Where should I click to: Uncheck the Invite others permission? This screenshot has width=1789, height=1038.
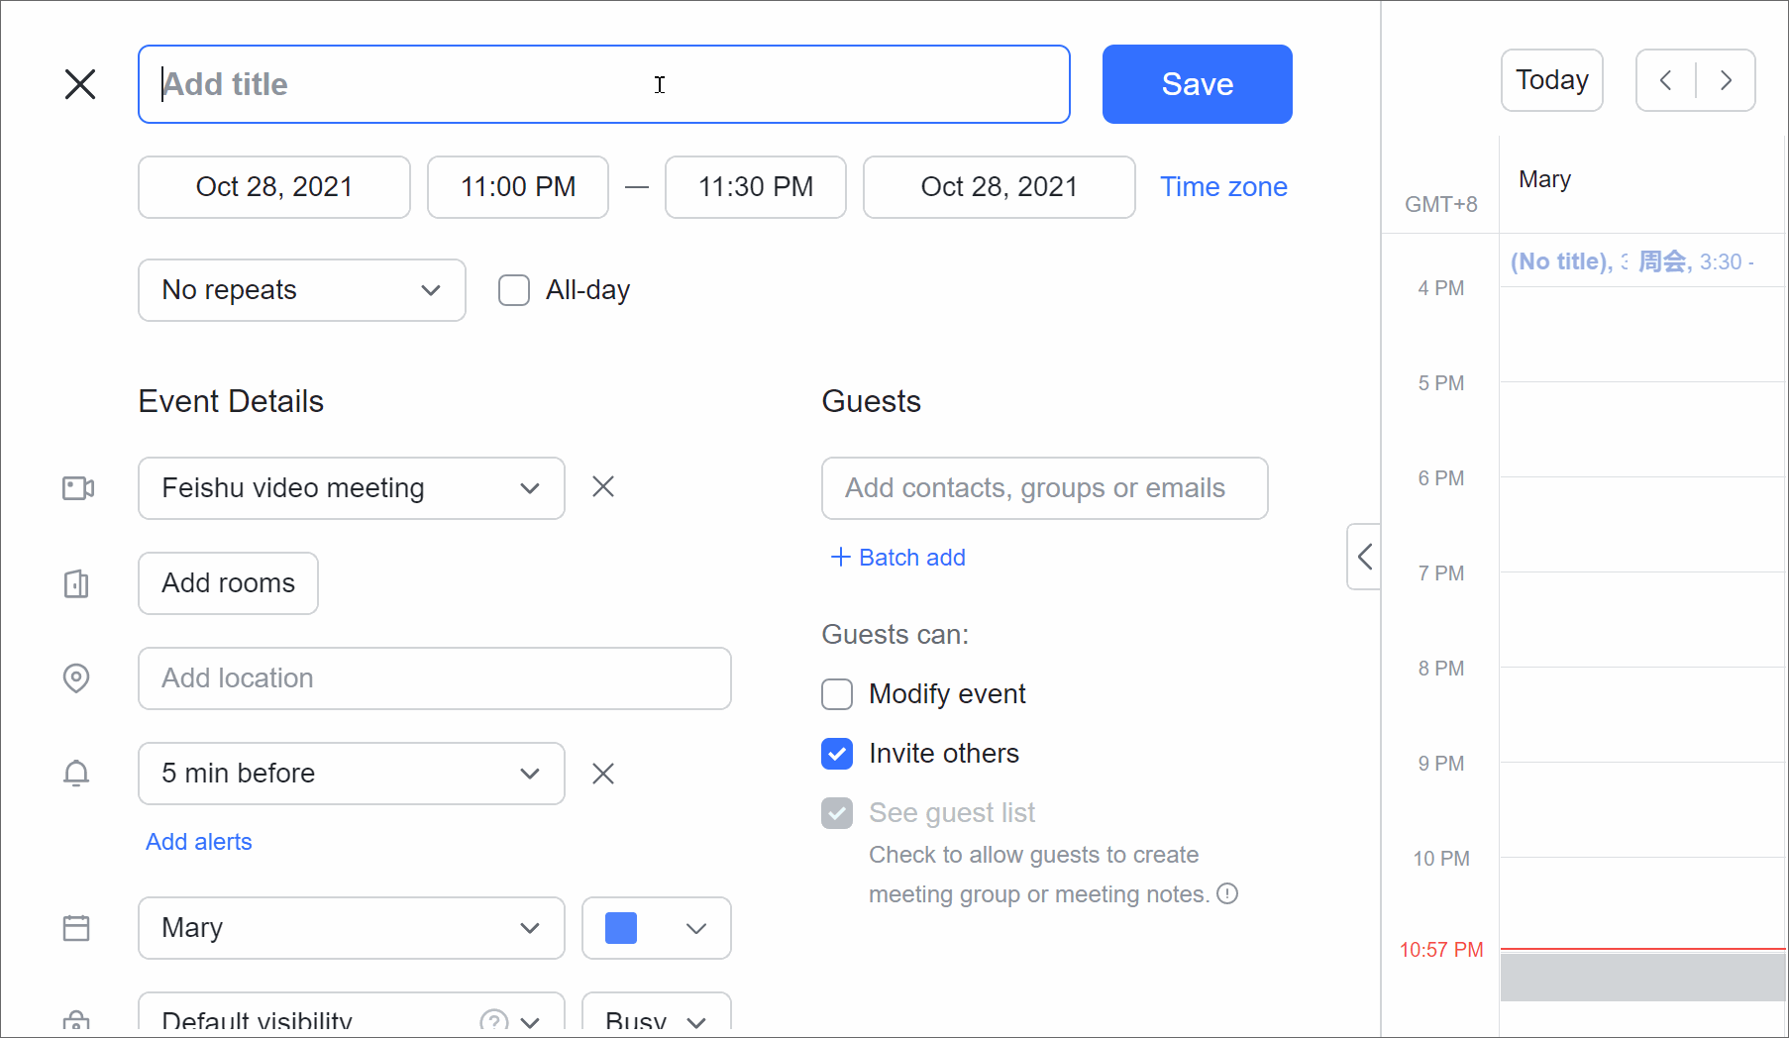tap(837, 754)
